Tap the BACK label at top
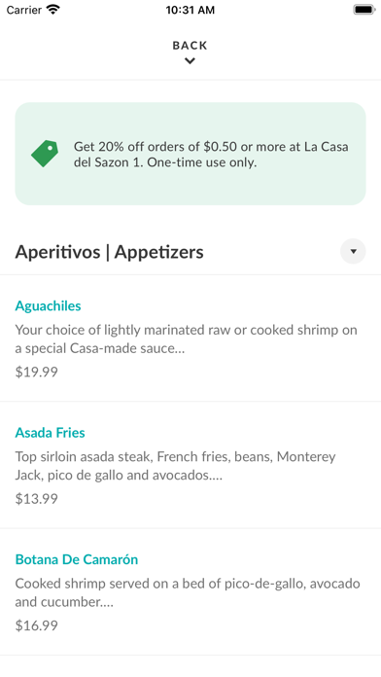 pyautogui.click(x=190, y=46)
